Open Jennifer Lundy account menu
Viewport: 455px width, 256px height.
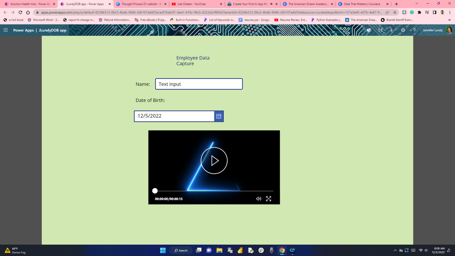click(449, 30)
